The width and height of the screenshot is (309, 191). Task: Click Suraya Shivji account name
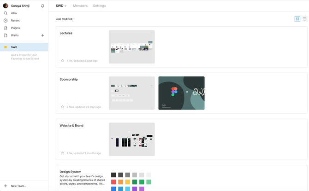[x=20, y=6]
